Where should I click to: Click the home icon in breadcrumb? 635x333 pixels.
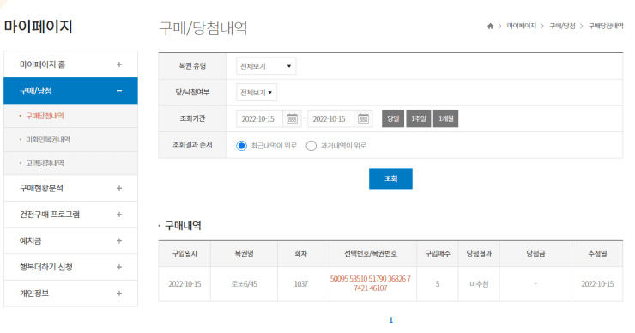tap(490, 26)
